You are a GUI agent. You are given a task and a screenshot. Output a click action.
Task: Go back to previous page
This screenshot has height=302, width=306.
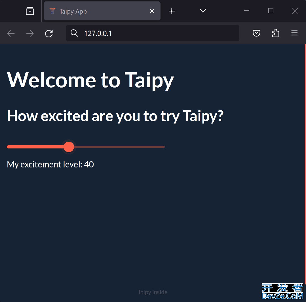click(x=11, y=33)
